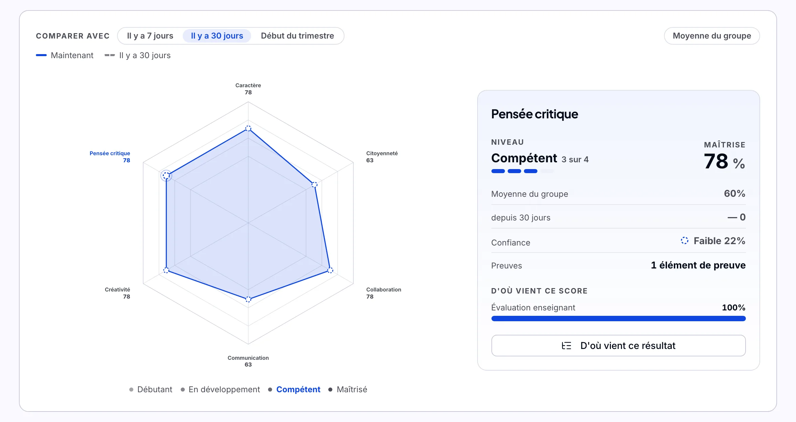Click the Communication data point on the radar
796x422 pixels.
pyautogui.click(x=248, y=299)
